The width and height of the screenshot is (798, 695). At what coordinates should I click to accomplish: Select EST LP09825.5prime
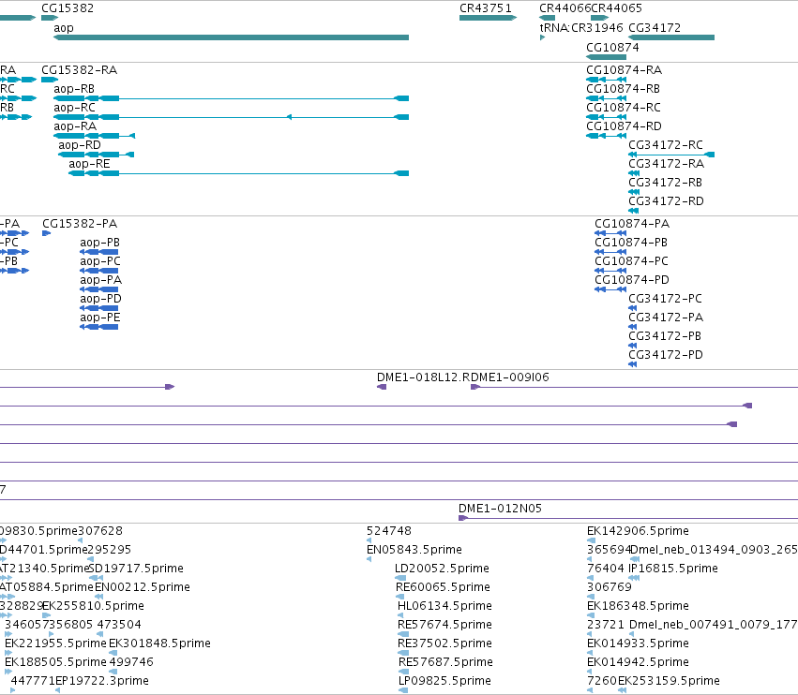[x=403, y=690]
